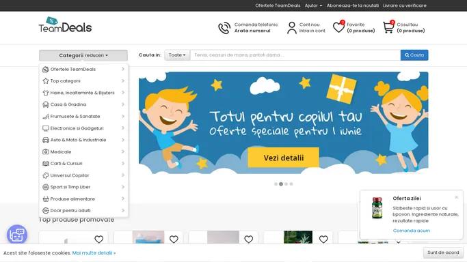Click the Auto & Moto car icon
467x262 pixels.
click(46, 140)
